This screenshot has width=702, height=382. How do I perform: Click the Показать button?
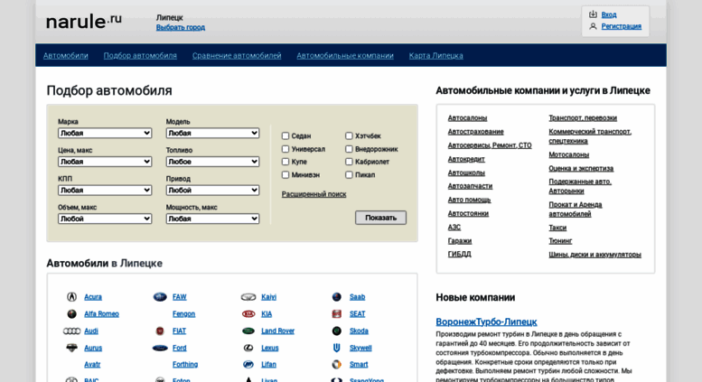(x=381, y=218)
